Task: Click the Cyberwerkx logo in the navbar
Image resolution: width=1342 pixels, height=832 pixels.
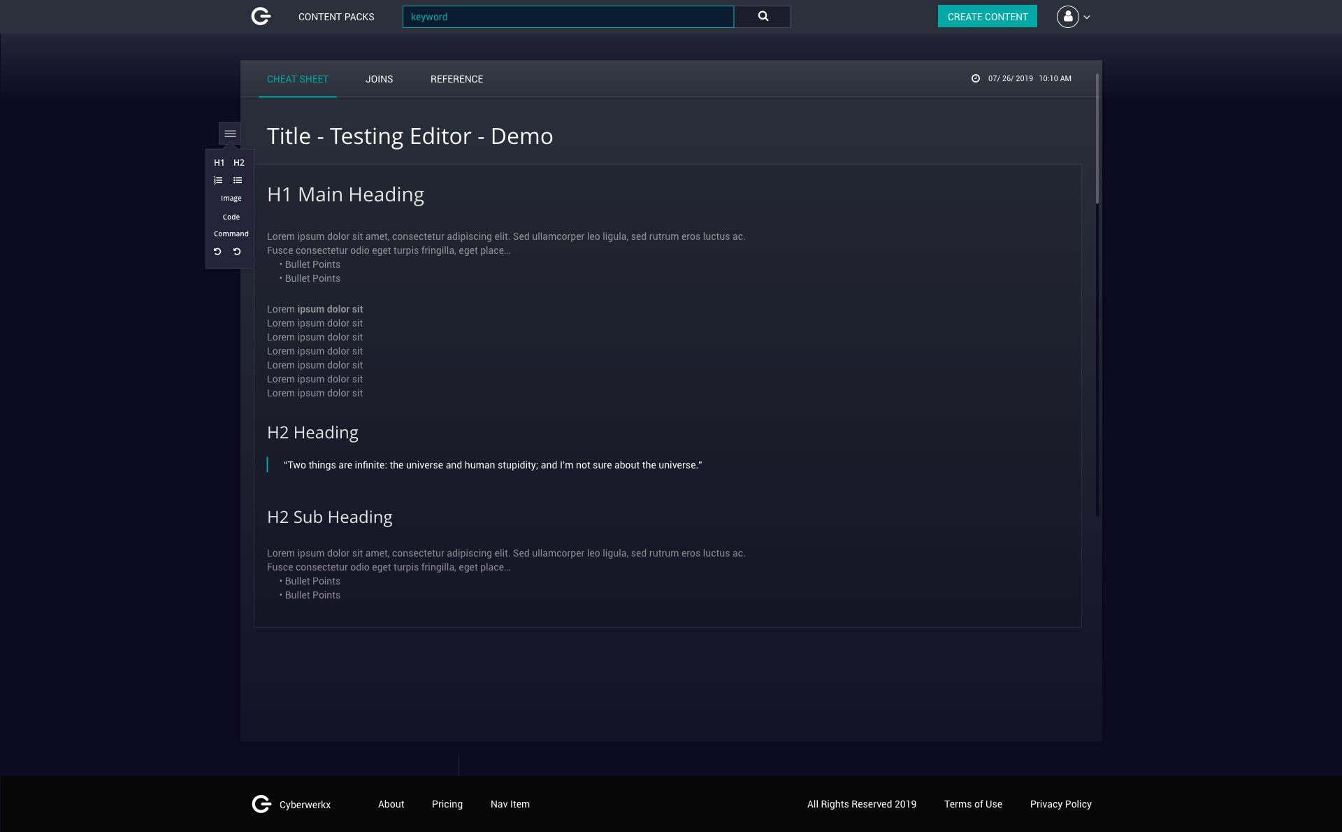Action: 261,16
